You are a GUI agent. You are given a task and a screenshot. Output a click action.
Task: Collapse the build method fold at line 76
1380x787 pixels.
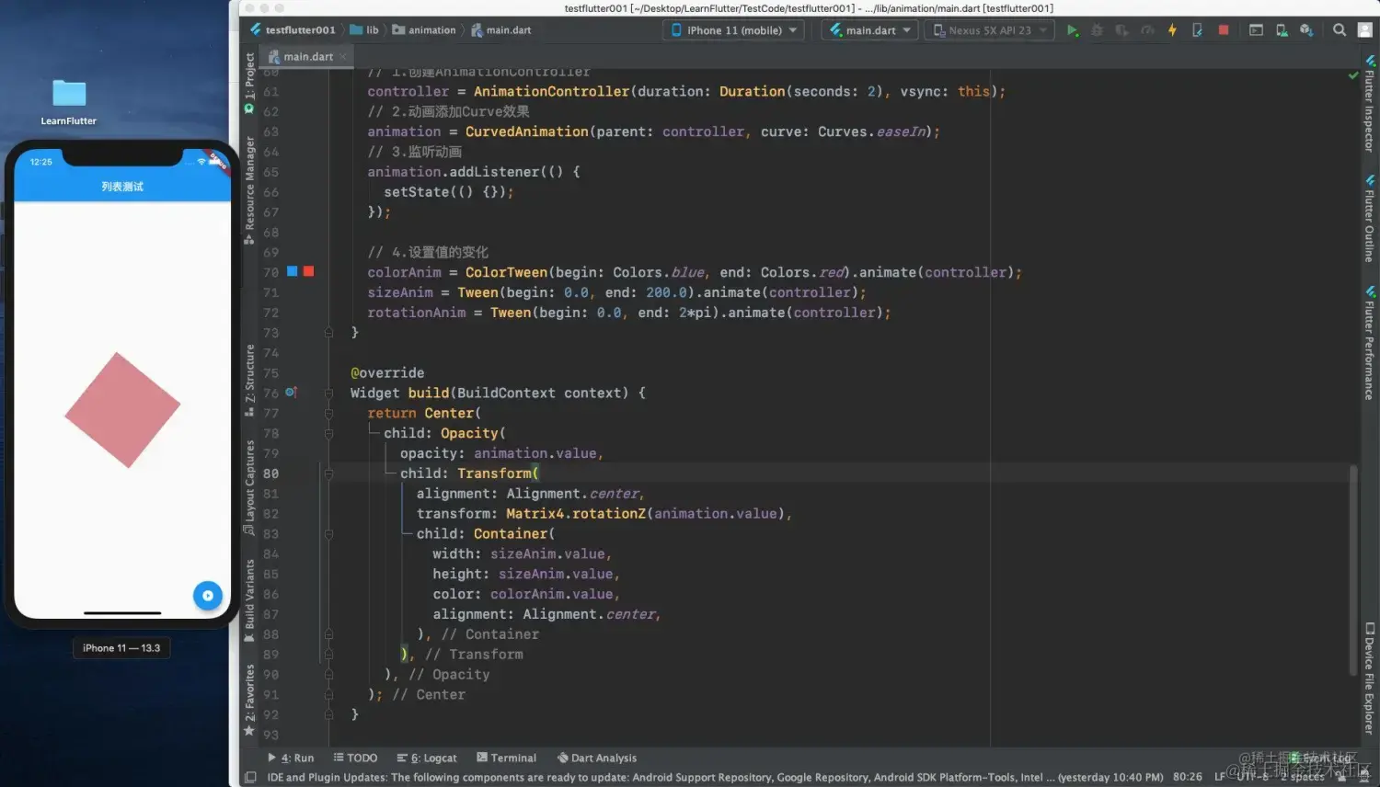[x=328, y=393]
